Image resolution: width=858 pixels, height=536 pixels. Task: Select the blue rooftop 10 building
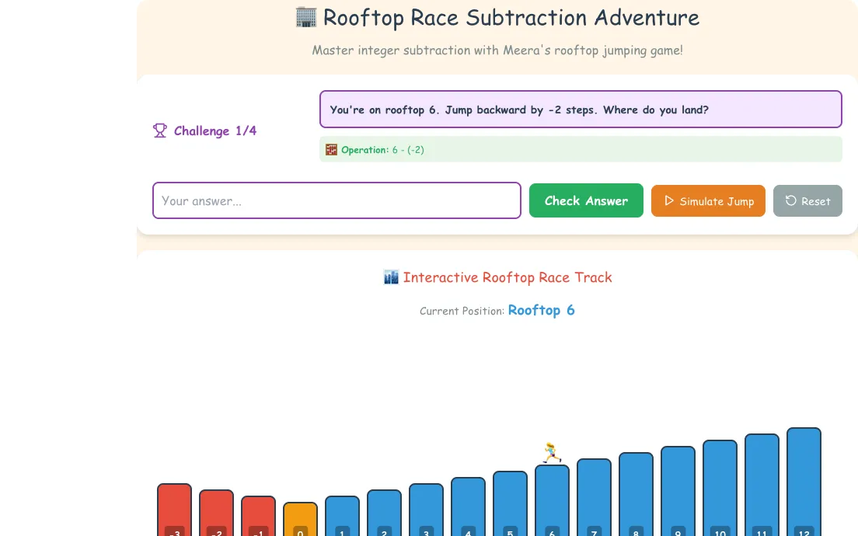(720, 488)
